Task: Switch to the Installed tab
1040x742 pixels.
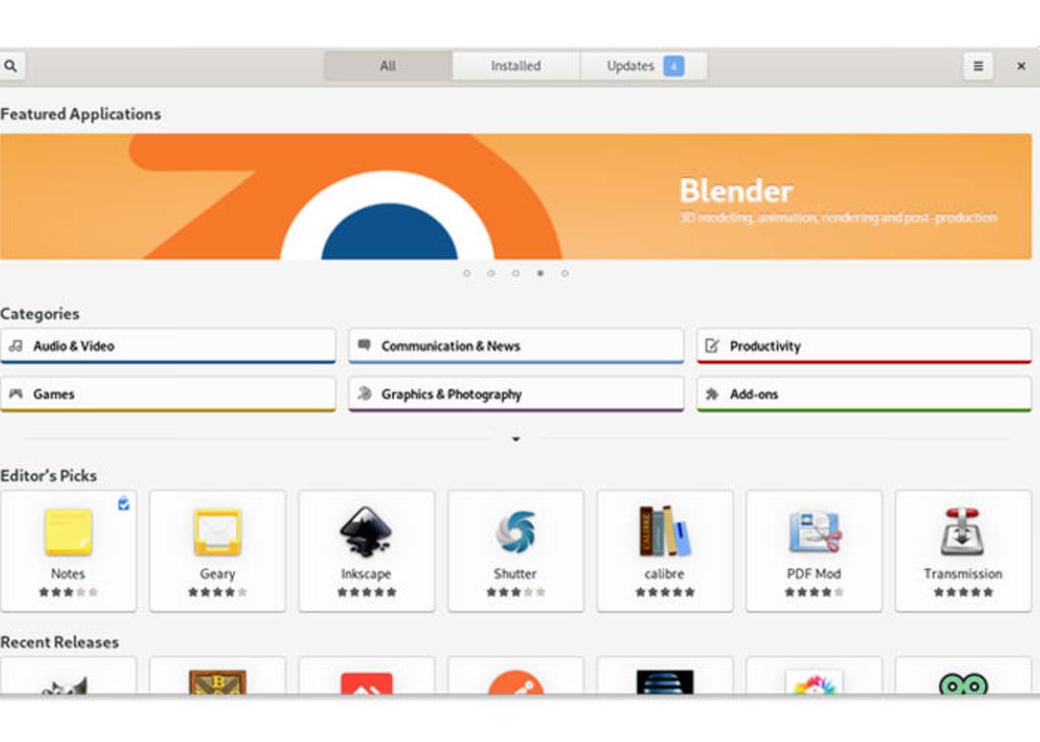Action: pyautogui.click(x=516, y=65)
